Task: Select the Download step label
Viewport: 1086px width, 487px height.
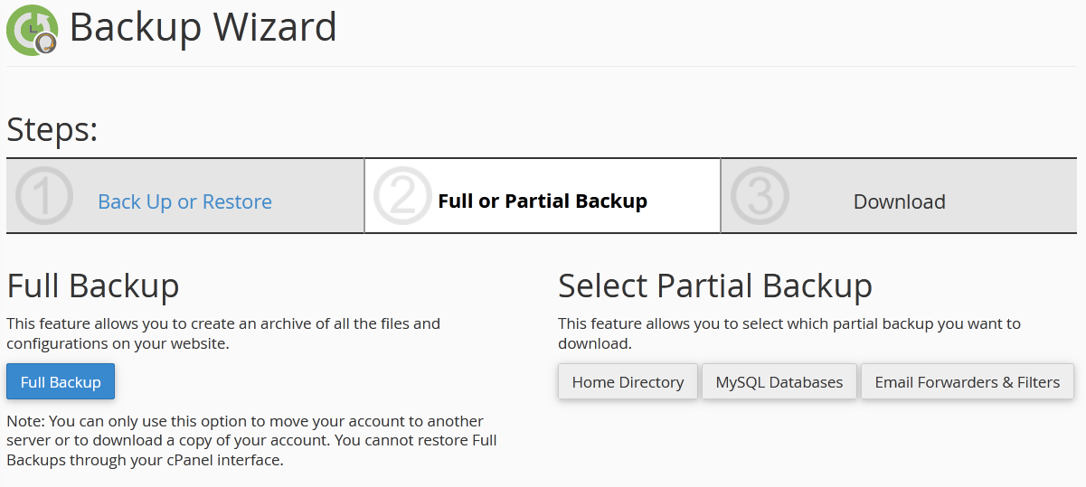Action: [899, 201]
